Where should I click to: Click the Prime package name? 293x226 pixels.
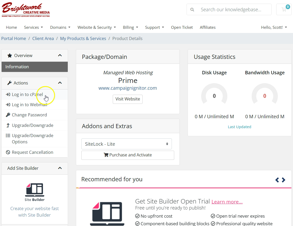pyautogui.click(x=128, y=81)
